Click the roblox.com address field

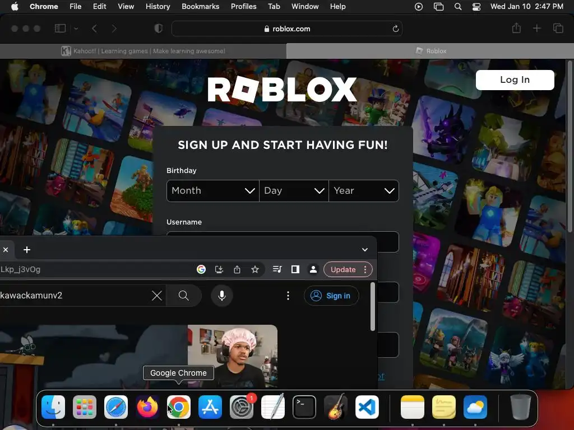coord(287,29)
